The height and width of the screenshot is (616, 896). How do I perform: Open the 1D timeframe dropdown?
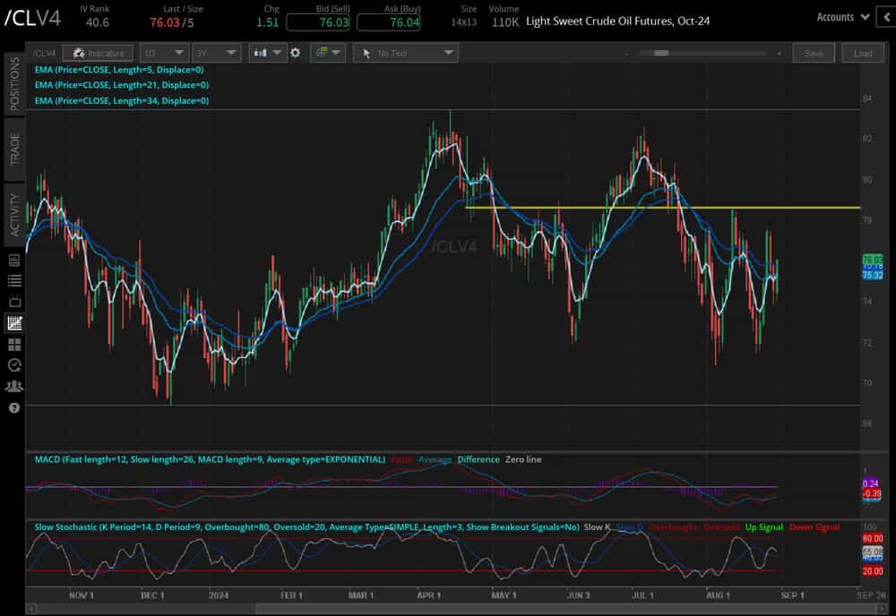164,53
